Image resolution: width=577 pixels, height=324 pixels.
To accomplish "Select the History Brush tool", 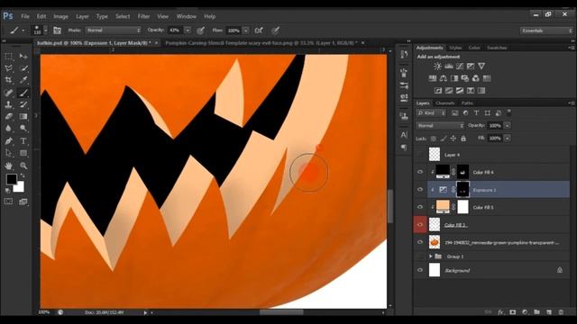I will coord(23,104).
